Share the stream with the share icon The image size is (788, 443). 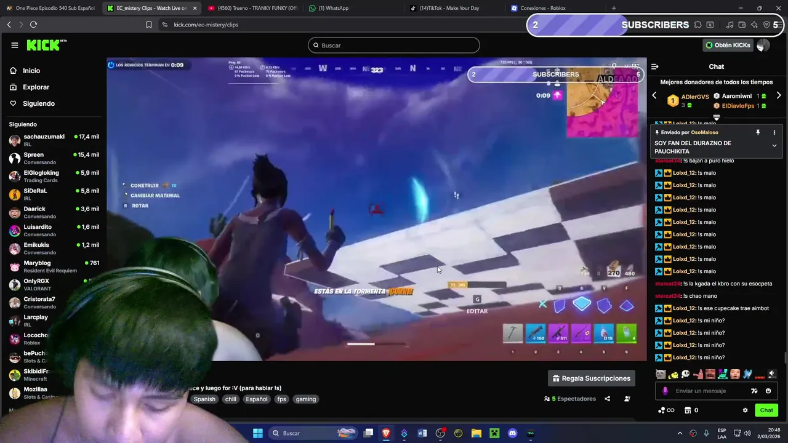[x=607, y=399]
